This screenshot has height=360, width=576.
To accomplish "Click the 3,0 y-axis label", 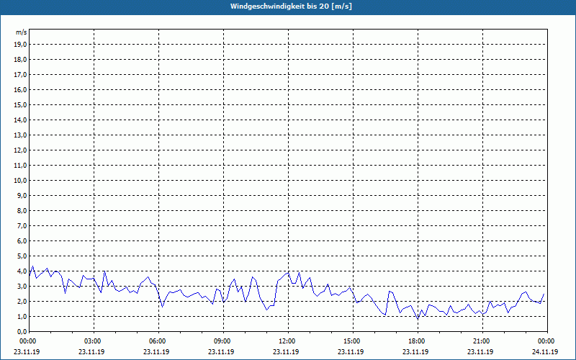I will tap(22, 286).
